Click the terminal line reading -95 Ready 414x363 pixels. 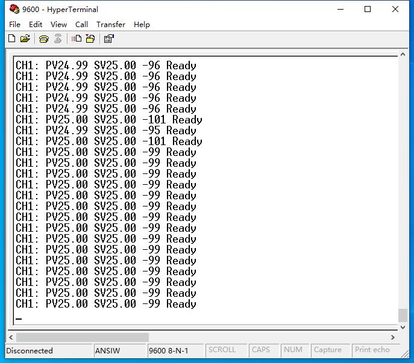tap(106, 130)
